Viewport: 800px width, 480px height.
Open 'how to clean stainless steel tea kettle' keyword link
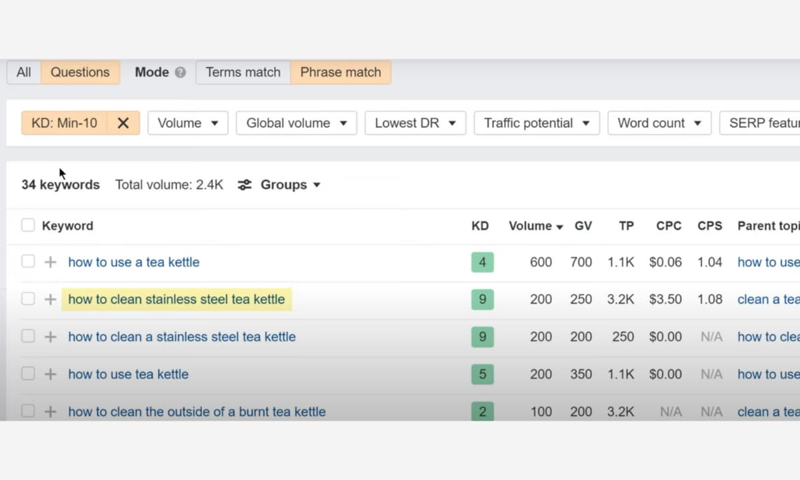point(176,299)
